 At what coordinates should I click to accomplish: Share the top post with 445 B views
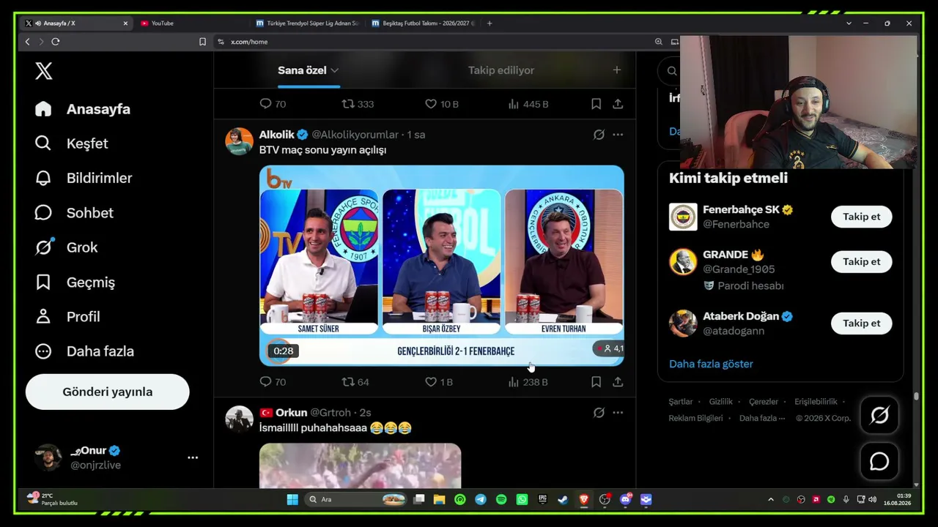[618, 104]
